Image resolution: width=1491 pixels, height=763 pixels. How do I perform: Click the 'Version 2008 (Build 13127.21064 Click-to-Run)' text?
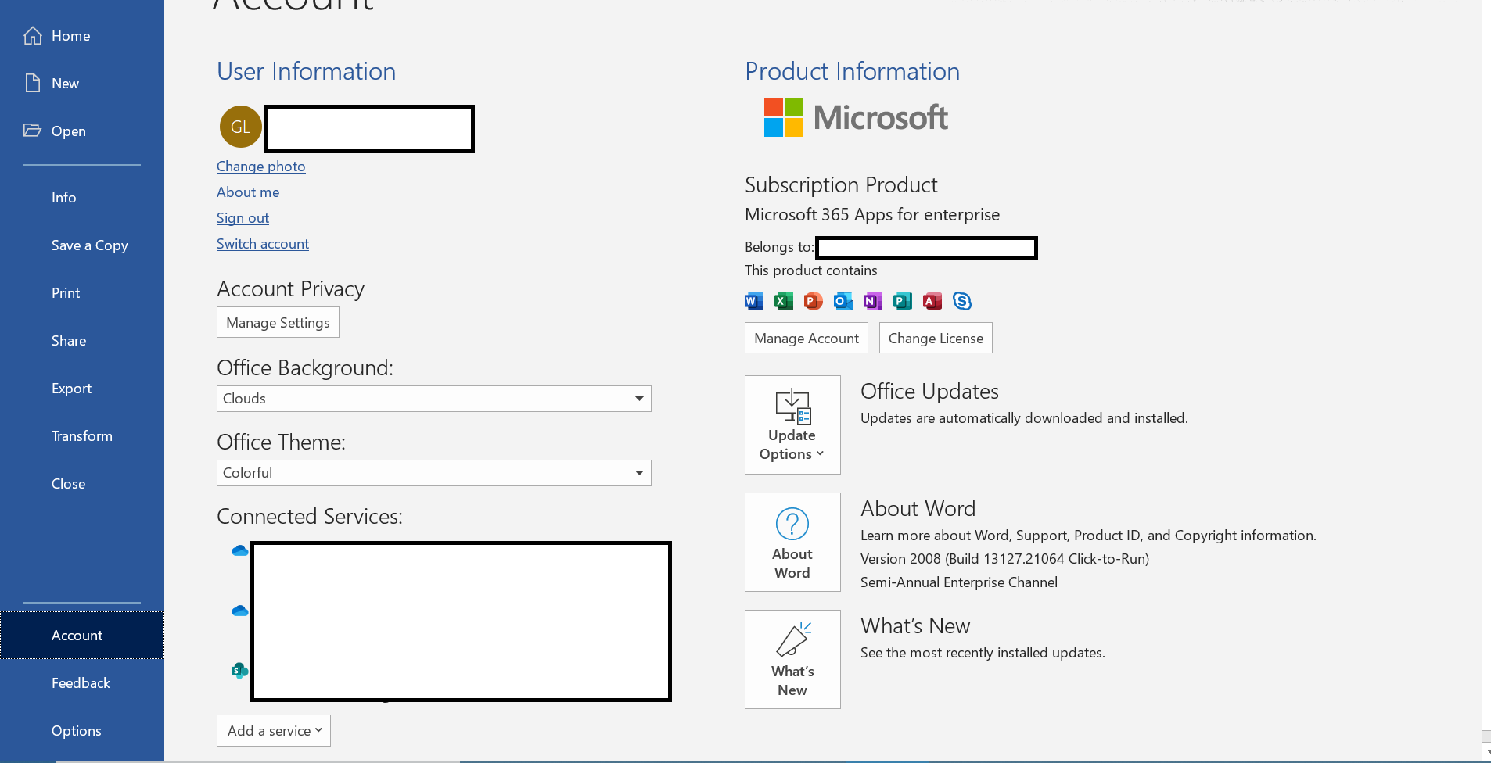click(1005, 559)
